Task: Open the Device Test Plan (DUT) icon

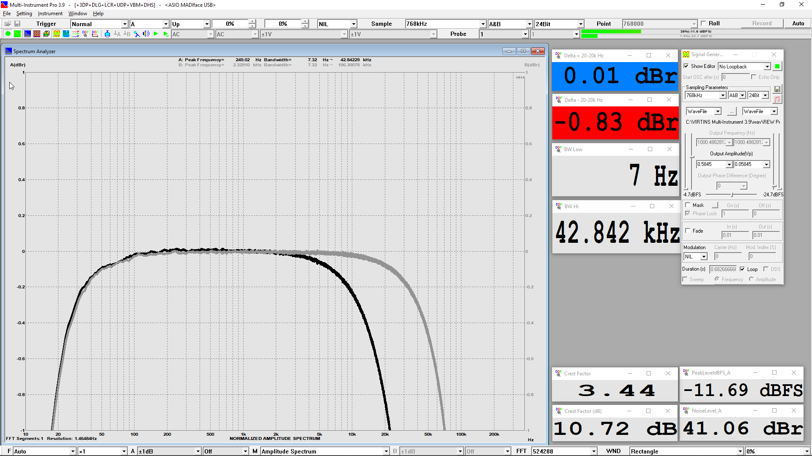Action: [66, 34]
